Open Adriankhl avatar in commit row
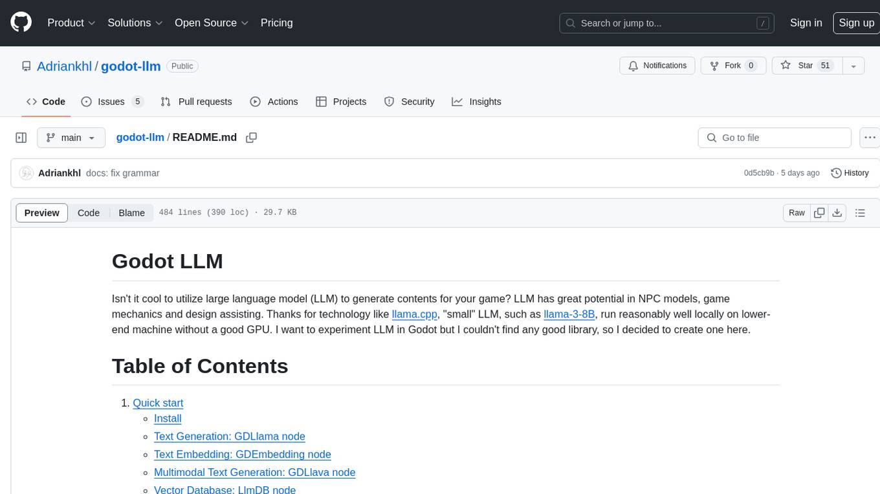Viewport: 880px width, 494px height. point(27,173)
